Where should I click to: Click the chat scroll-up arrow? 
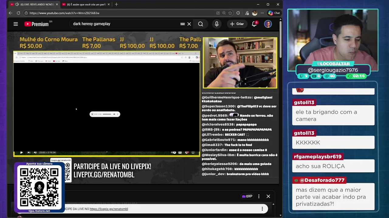tap(273, 204)
